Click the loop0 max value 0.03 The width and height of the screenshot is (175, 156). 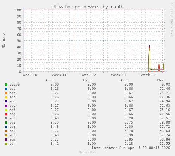coord(166,85)
